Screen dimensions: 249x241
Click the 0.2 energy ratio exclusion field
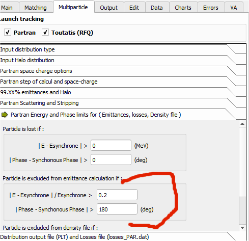117,195
